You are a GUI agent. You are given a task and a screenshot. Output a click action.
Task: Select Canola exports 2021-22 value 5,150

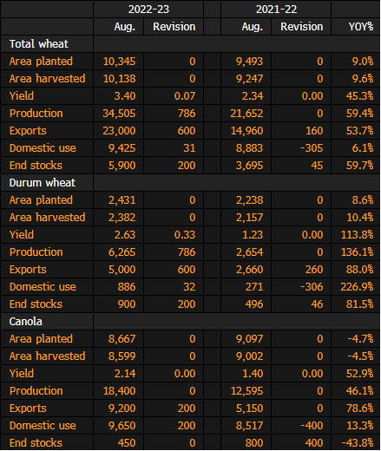249,409
